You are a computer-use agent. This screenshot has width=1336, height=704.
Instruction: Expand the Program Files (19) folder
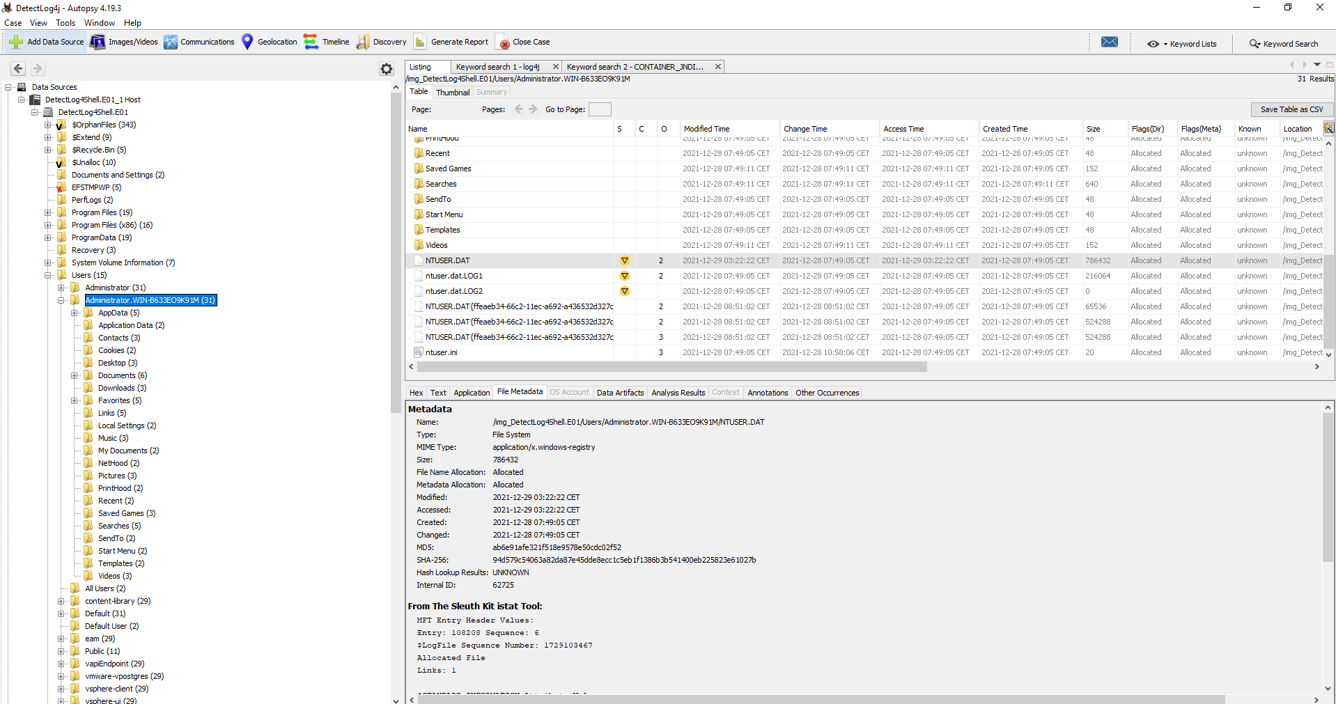coord(48,212)
